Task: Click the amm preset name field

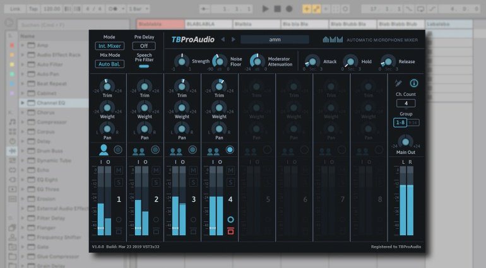Action: click(x=275, y=39)
